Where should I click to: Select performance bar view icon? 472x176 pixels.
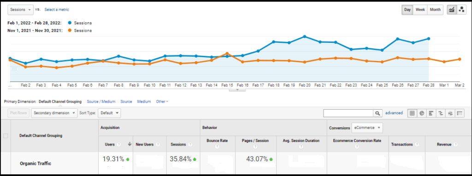coord(431,113)
